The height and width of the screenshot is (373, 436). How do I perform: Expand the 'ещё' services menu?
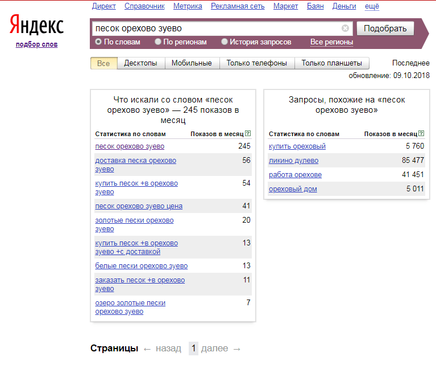[372, 6]
